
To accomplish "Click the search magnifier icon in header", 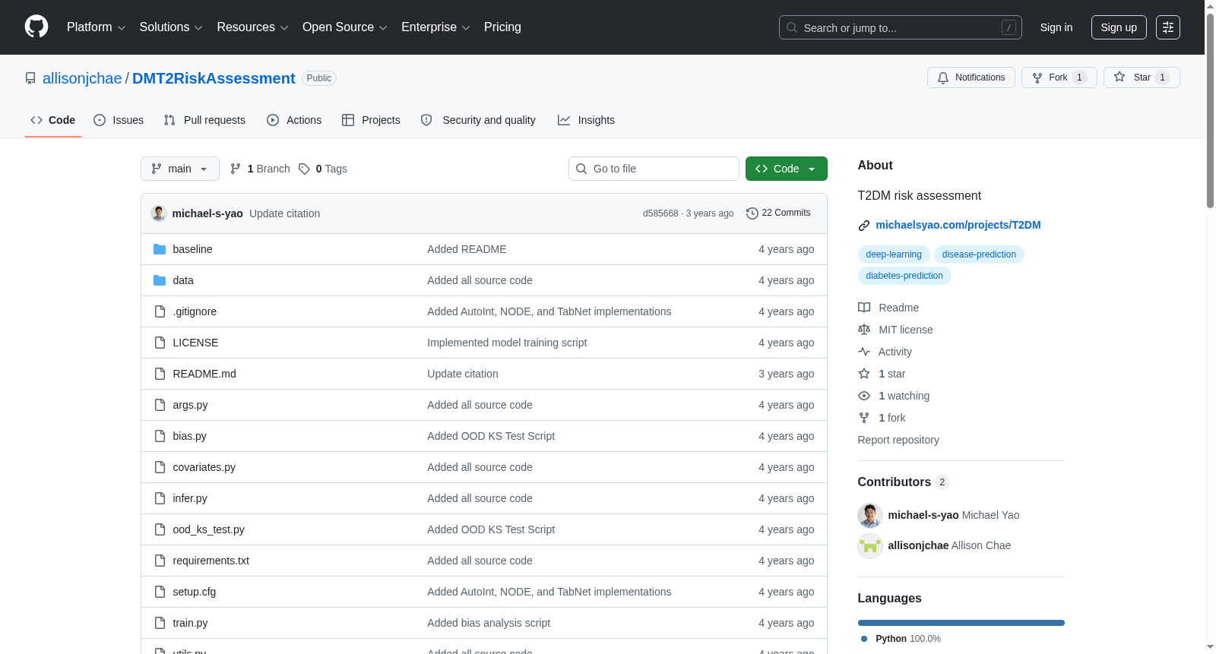I will (792, 27).
